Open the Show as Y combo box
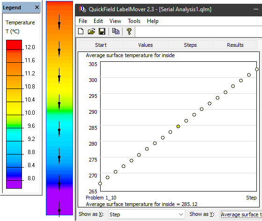262x221 pixels. click(241, 214)
